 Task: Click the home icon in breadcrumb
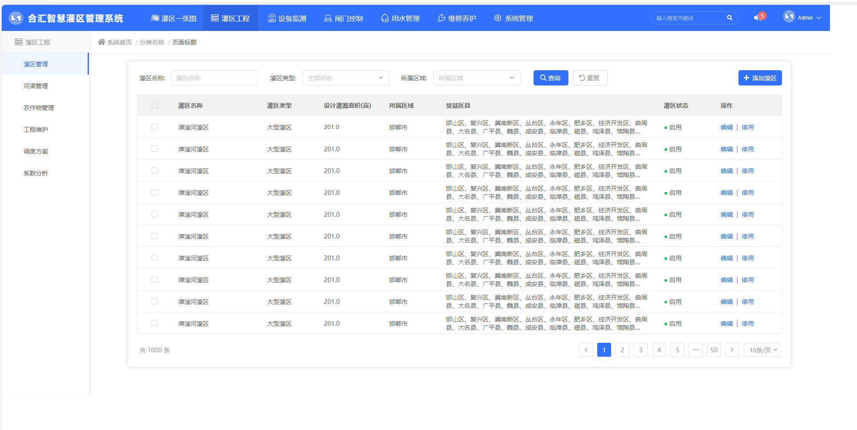(102, 42)
